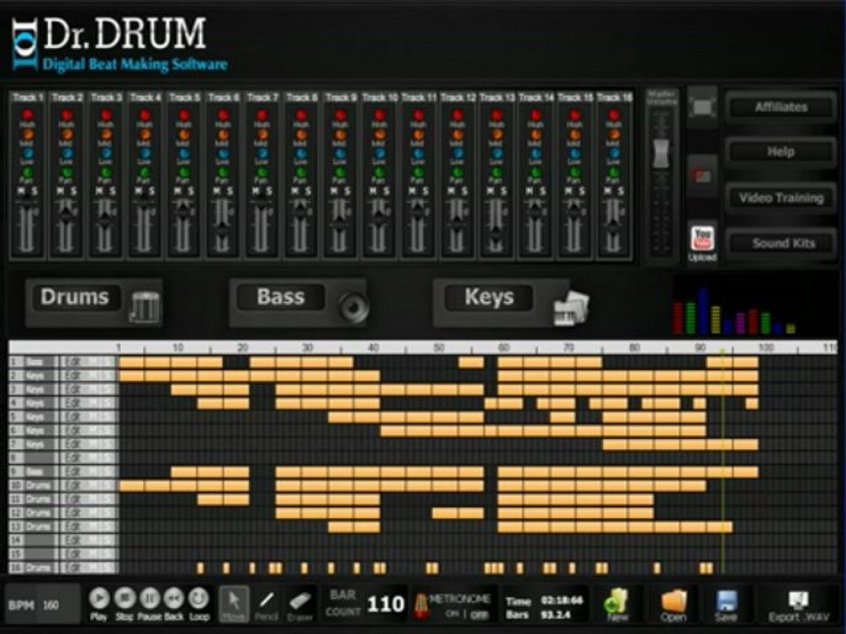Click bar 100 on the timeline ruler
The image size is (846, 634).
[x=766, y=348]
